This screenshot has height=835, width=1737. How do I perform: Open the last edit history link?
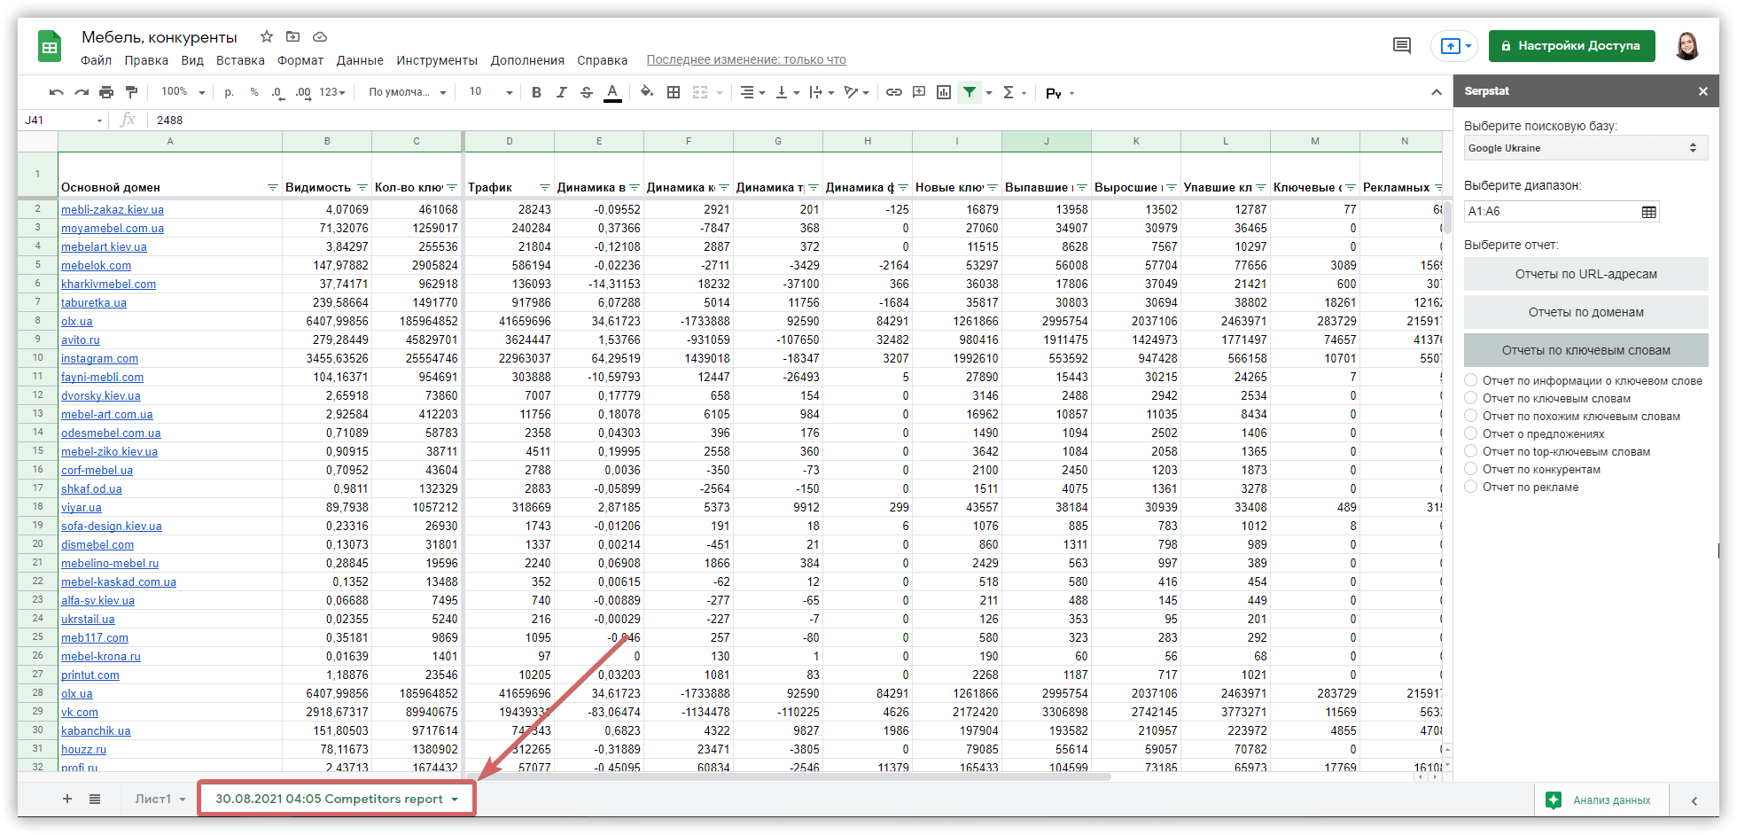coord(746,60)
